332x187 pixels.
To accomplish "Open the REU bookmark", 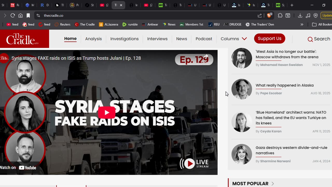I will 214,24.
